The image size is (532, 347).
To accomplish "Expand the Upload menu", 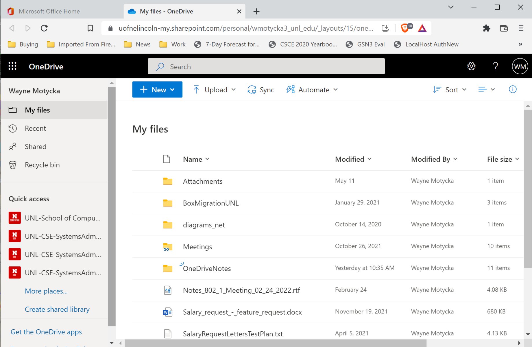I will click(215, 90).
